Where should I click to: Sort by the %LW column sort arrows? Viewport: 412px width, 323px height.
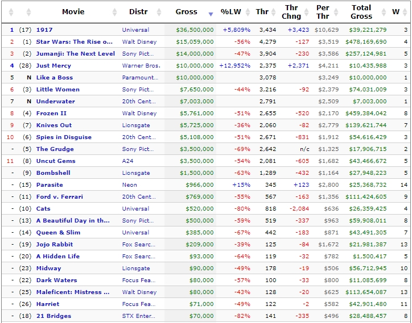pyautogui.click(x=248, y=12)
